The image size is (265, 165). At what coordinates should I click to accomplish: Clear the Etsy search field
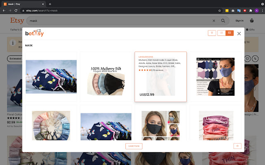[214, 21]
